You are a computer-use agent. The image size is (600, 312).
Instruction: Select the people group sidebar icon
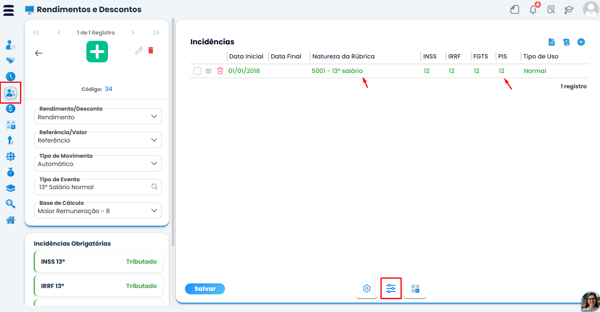11,93
